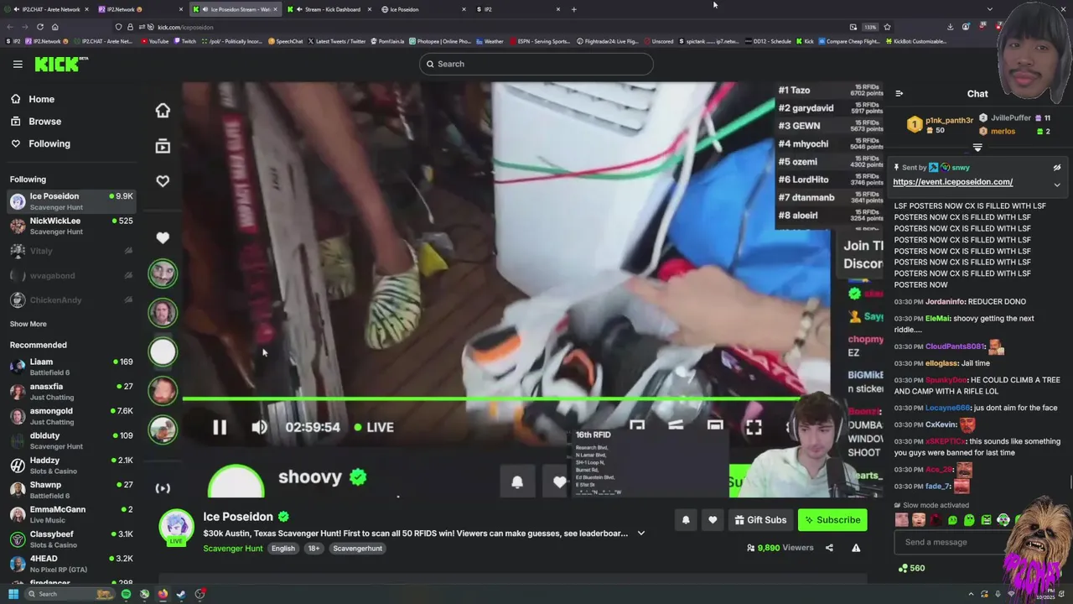This screenshot has height=604, width=1073.
Task: Select the 18+ tag
Action: point(314,549)
